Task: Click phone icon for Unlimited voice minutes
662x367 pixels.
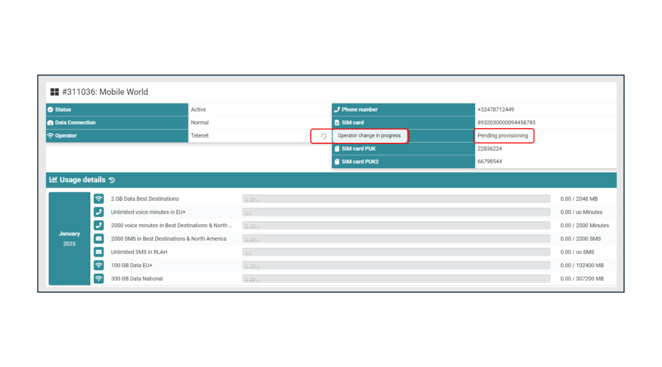Action: [x=99, y=212]
